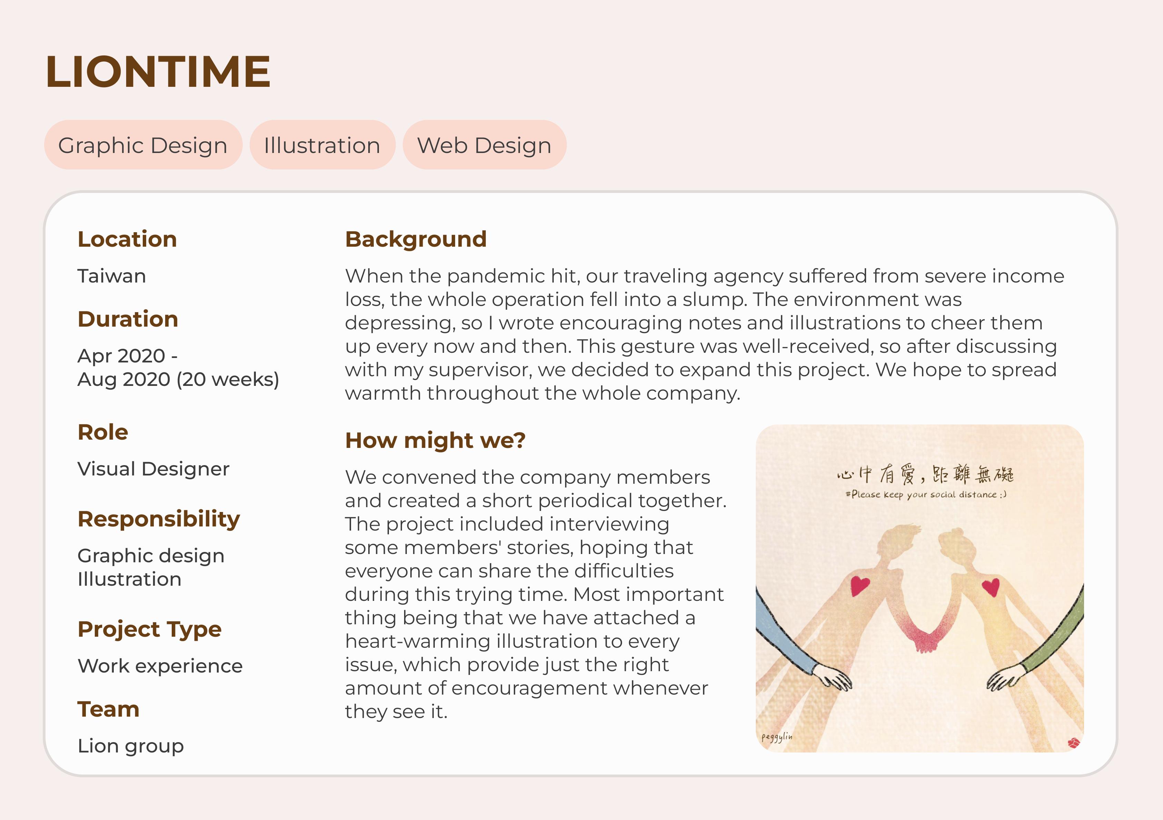This screenshot has width=1163, height=820.
Task: Click the Project Type heading
Action: pos(149,630)
